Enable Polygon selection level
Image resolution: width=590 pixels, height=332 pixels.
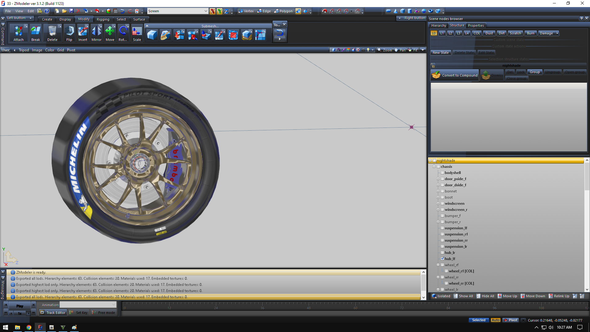(x=283, y=11)
